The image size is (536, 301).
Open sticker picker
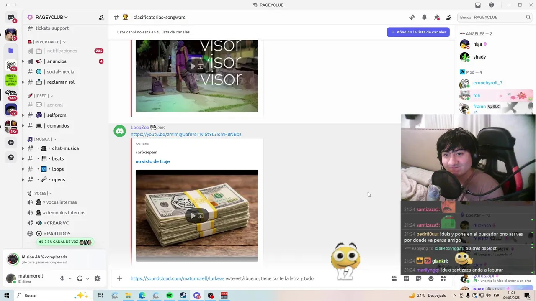419,278
